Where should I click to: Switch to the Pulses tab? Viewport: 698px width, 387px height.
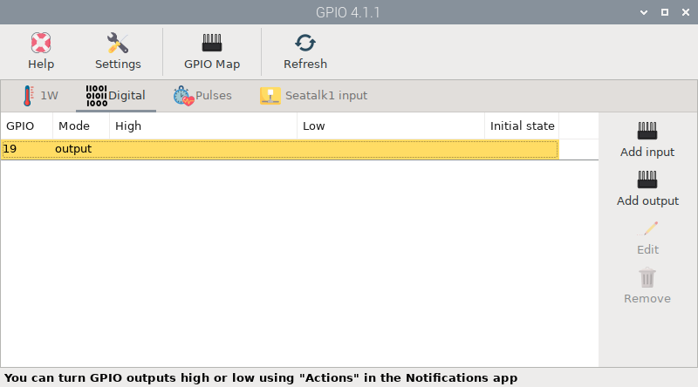203,96
